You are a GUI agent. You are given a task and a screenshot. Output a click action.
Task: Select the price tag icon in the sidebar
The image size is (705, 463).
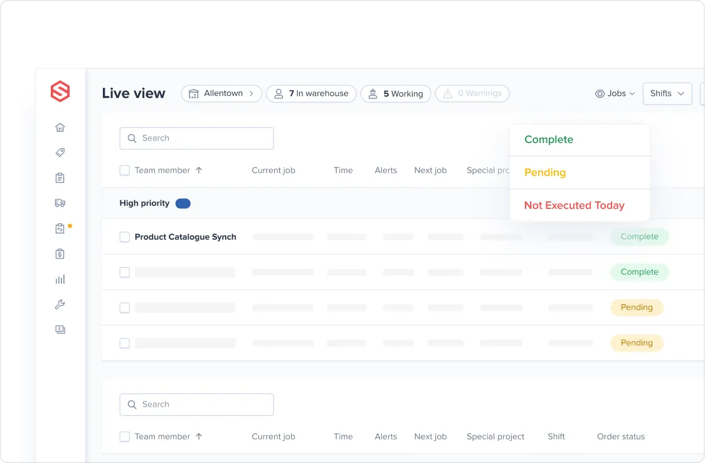pos(60,152)
